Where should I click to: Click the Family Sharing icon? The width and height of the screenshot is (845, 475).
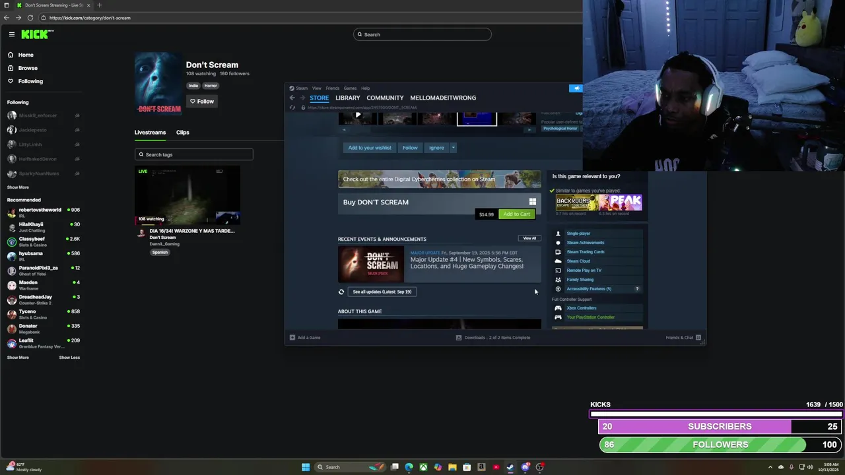[558, 280]
